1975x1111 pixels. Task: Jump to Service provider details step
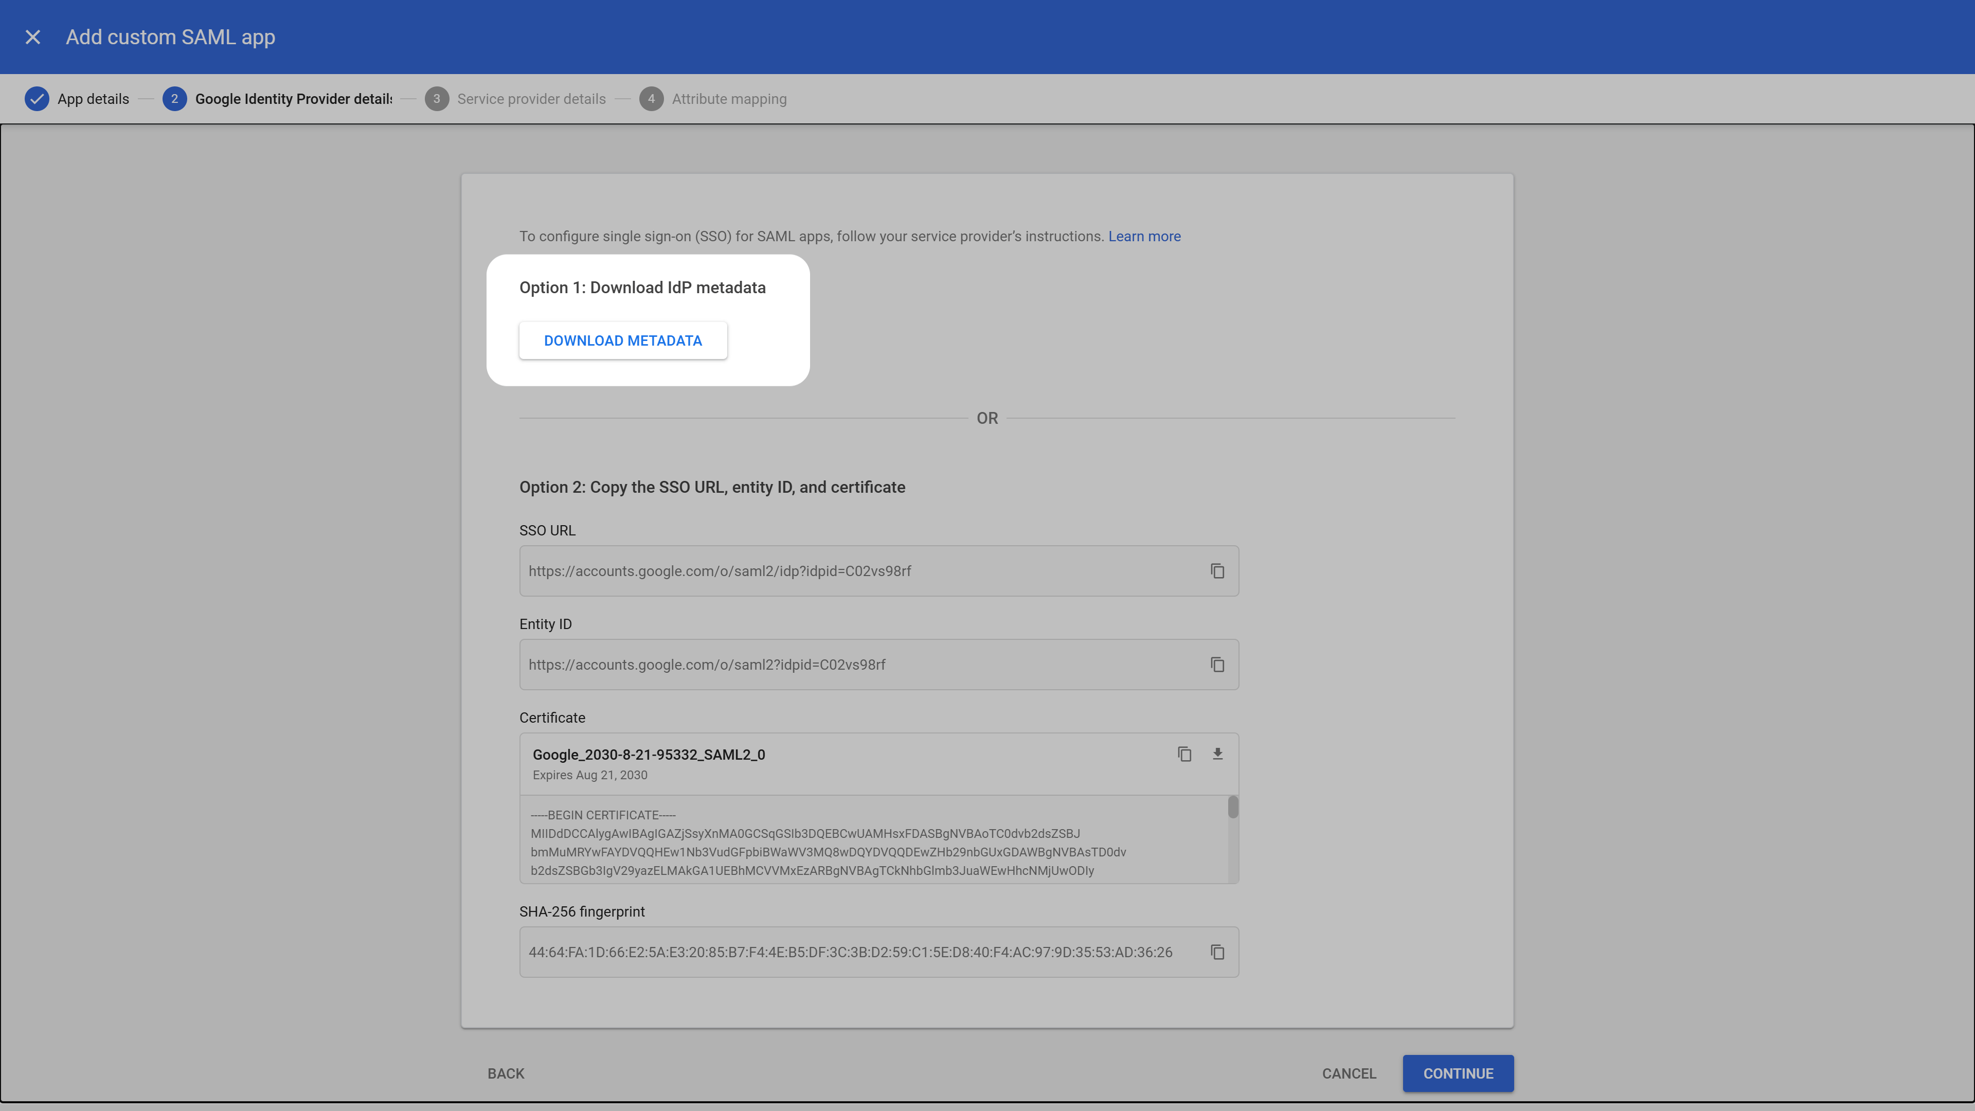[515, 99]
